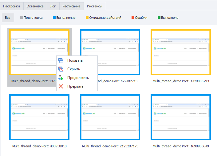Switch to the Расписание tab
The width and height of the screenshot is (217, 156).
tap(71, 6)
